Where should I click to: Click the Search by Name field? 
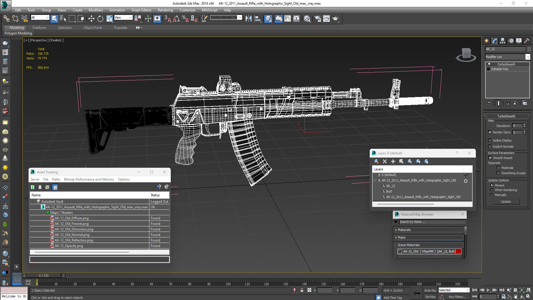point(432,222)
